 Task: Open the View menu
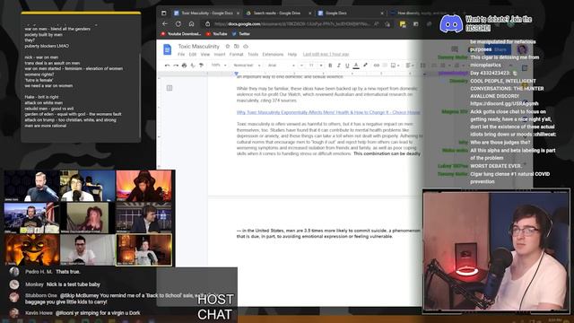pyautogui.click(x=205, y=54)
